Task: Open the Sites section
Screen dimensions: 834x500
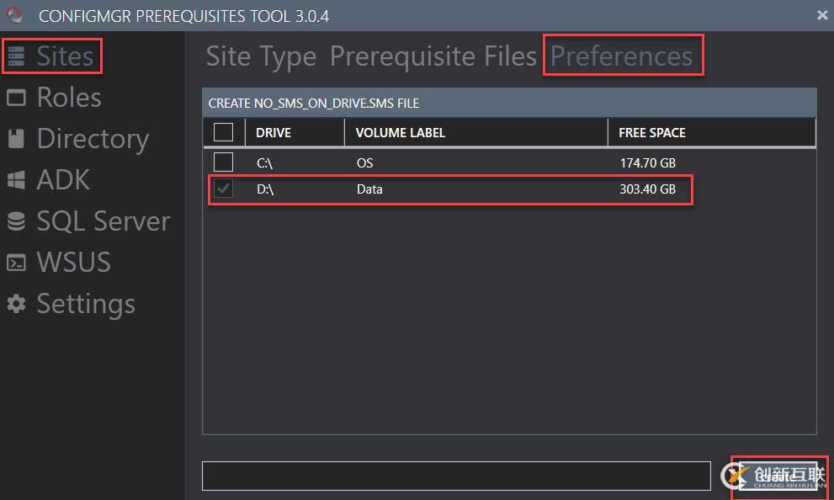Action: click(64, 56)
